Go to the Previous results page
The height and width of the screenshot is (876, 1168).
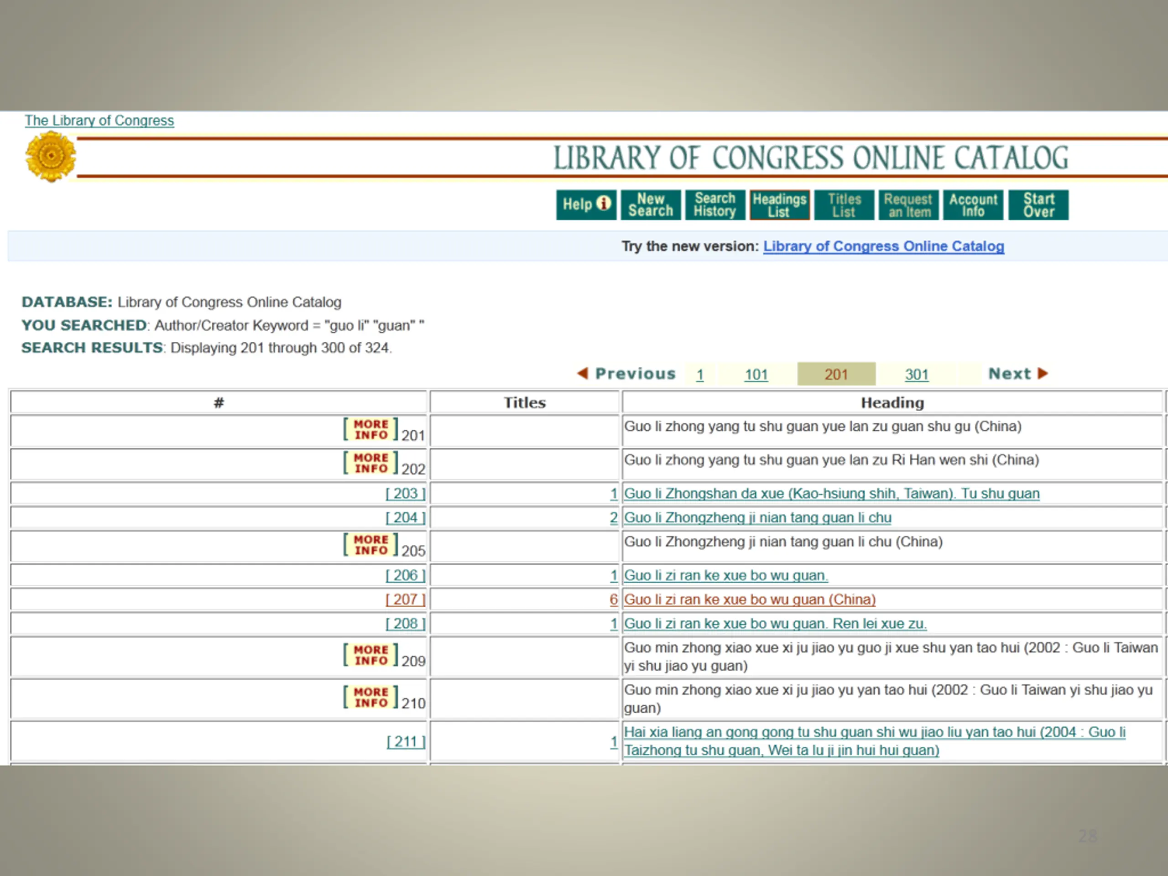pos(626,373)
